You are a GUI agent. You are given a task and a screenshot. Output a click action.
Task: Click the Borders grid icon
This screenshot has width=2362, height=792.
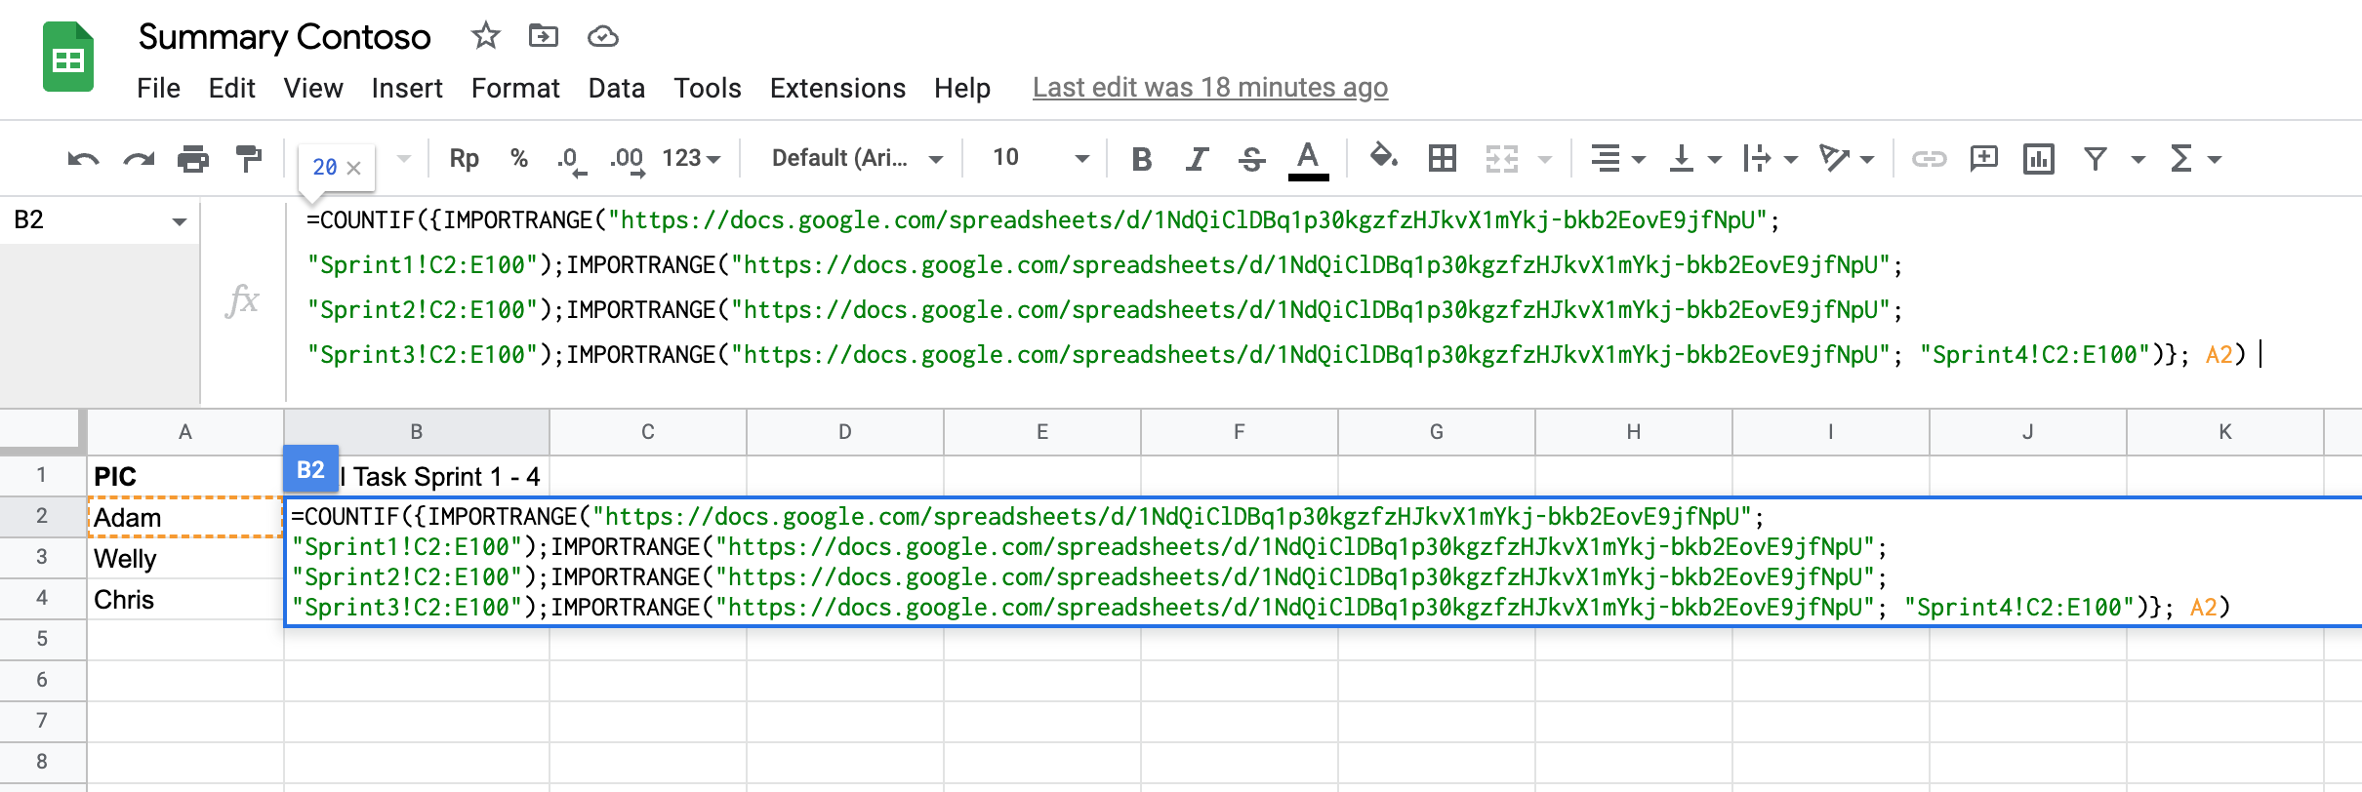coord(1442,159)
